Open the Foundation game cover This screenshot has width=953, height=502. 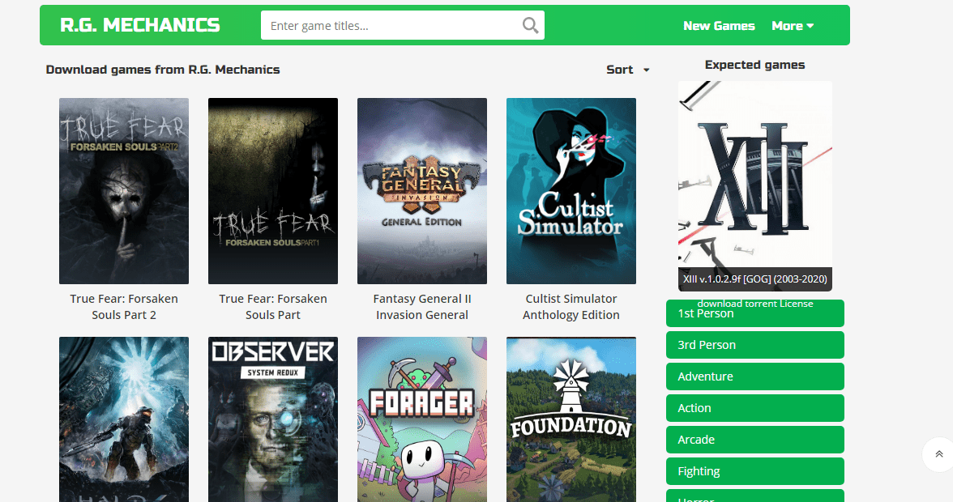[x=571, y=419]
